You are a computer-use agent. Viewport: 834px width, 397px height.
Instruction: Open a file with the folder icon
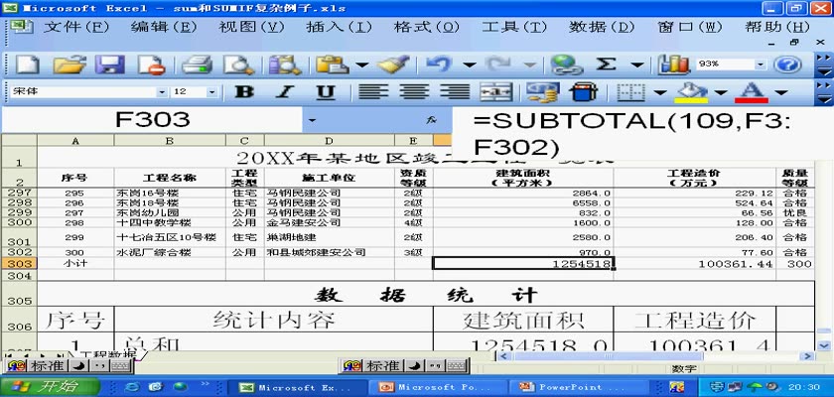(69, 65)
